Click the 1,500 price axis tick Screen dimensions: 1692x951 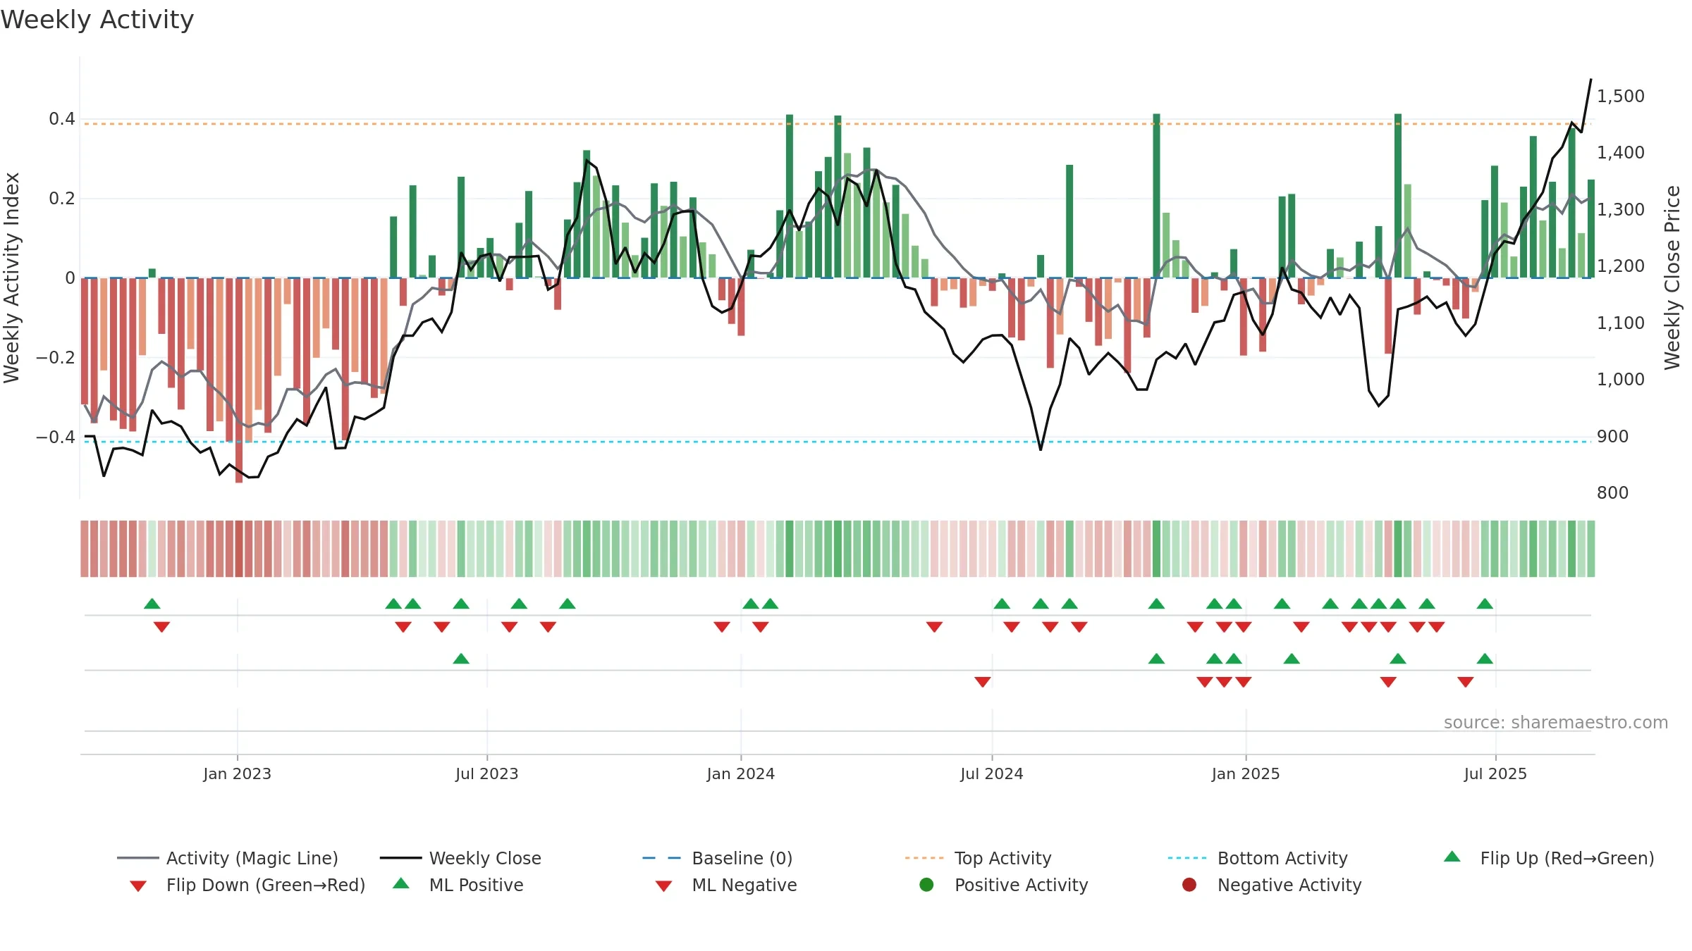click(1621, 96)
